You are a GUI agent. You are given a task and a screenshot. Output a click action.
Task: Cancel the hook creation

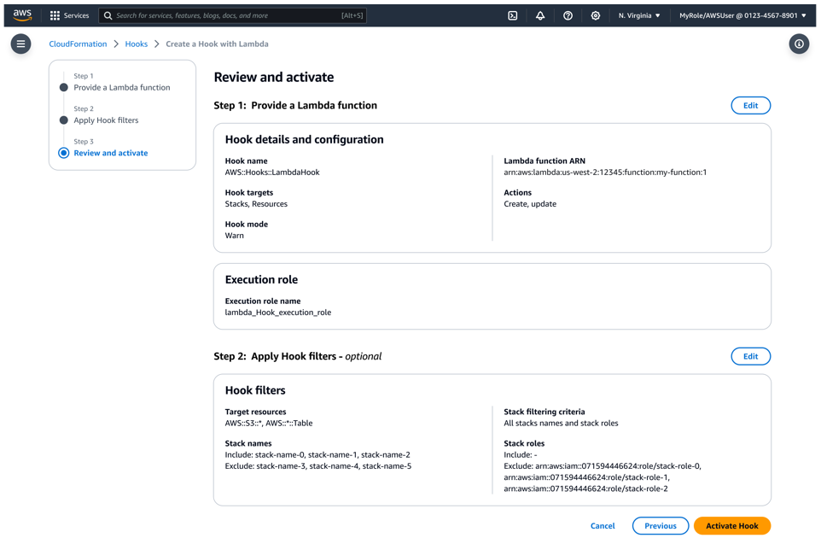pos(603,525)
